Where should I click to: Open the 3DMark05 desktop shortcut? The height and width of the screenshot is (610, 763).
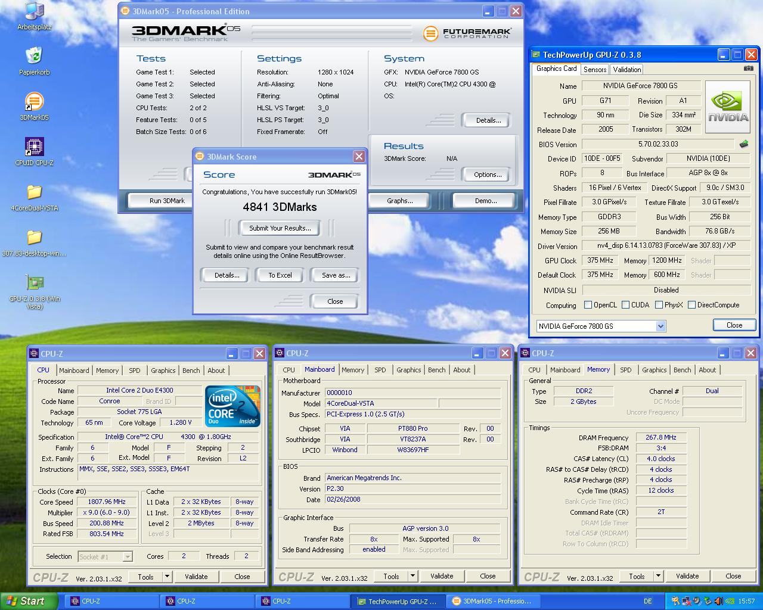click(x=35, y=102)
